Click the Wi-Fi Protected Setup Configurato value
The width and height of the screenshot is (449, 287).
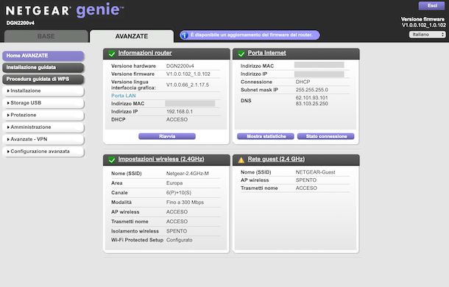tap(180, 240)
